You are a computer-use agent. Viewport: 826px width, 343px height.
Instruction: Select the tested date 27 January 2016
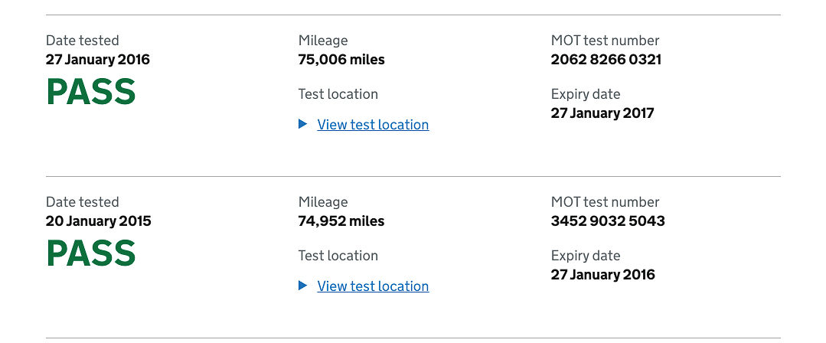tap(98, 60)
